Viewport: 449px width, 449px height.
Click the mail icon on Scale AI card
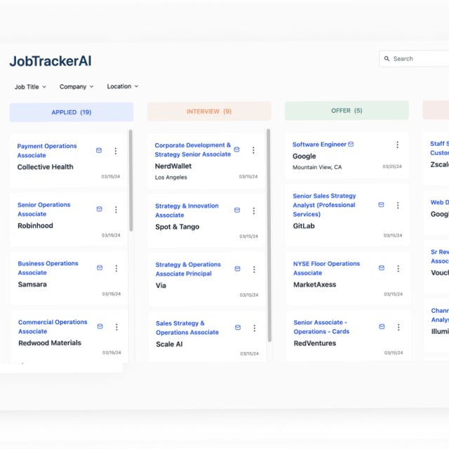pos(238,328)
